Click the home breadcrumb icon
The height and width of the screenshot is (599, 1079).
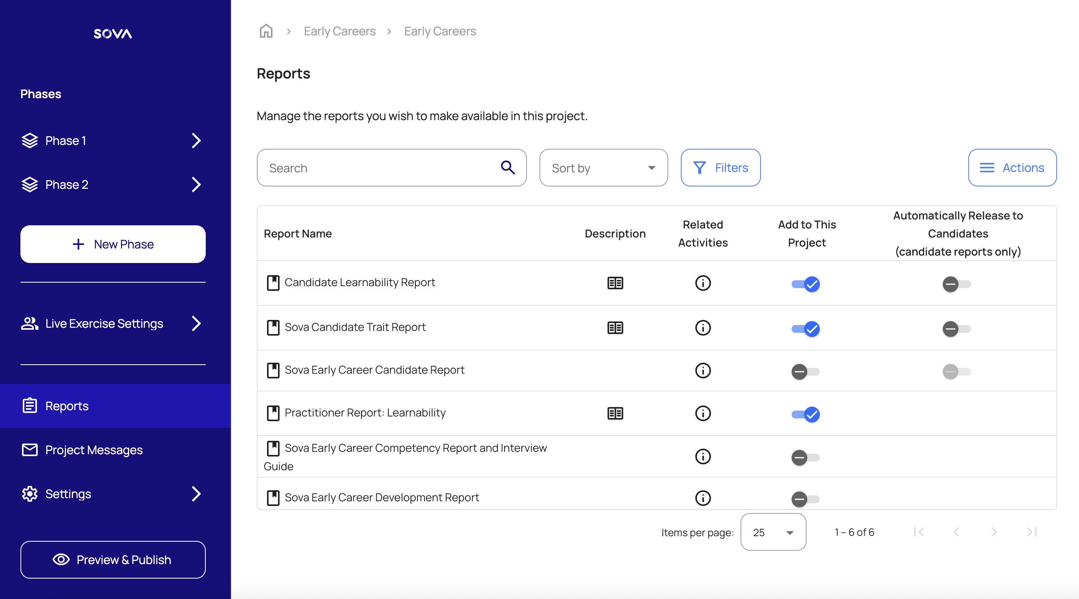pos(266,31)
